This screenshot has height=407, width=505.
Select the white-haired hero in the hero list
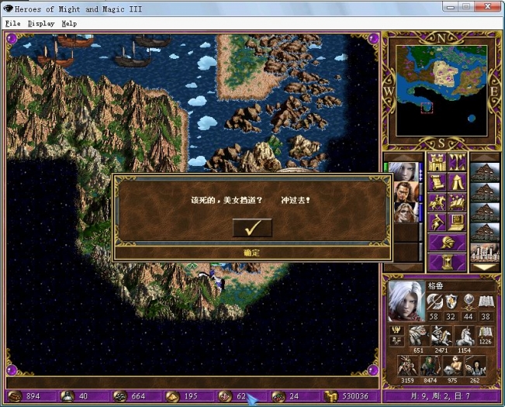pyautogui.click(x=404, y=172)
